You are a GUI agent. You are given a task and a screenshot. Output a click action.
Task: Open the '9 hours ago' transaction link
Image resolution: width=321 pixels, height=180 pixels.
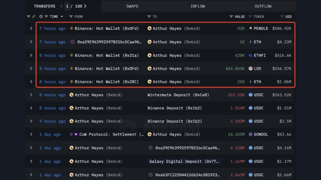click(52, 121)
